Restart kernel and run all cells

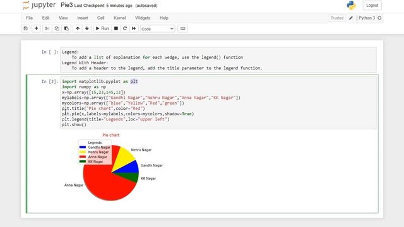(134, 28)
